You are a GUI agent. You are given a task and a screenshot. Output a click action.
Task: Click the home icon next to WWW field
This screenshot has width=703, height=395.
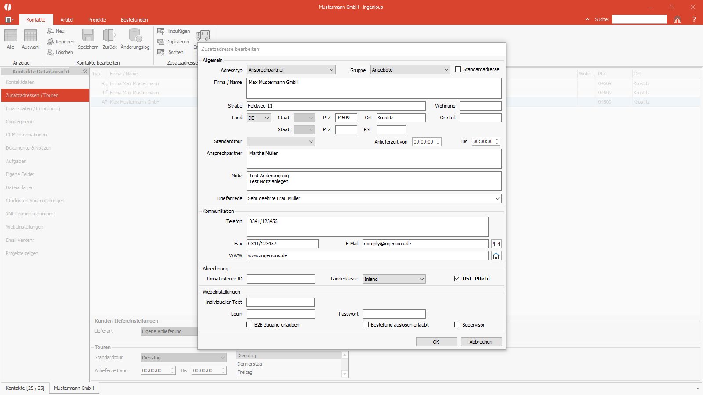point(496,256)
